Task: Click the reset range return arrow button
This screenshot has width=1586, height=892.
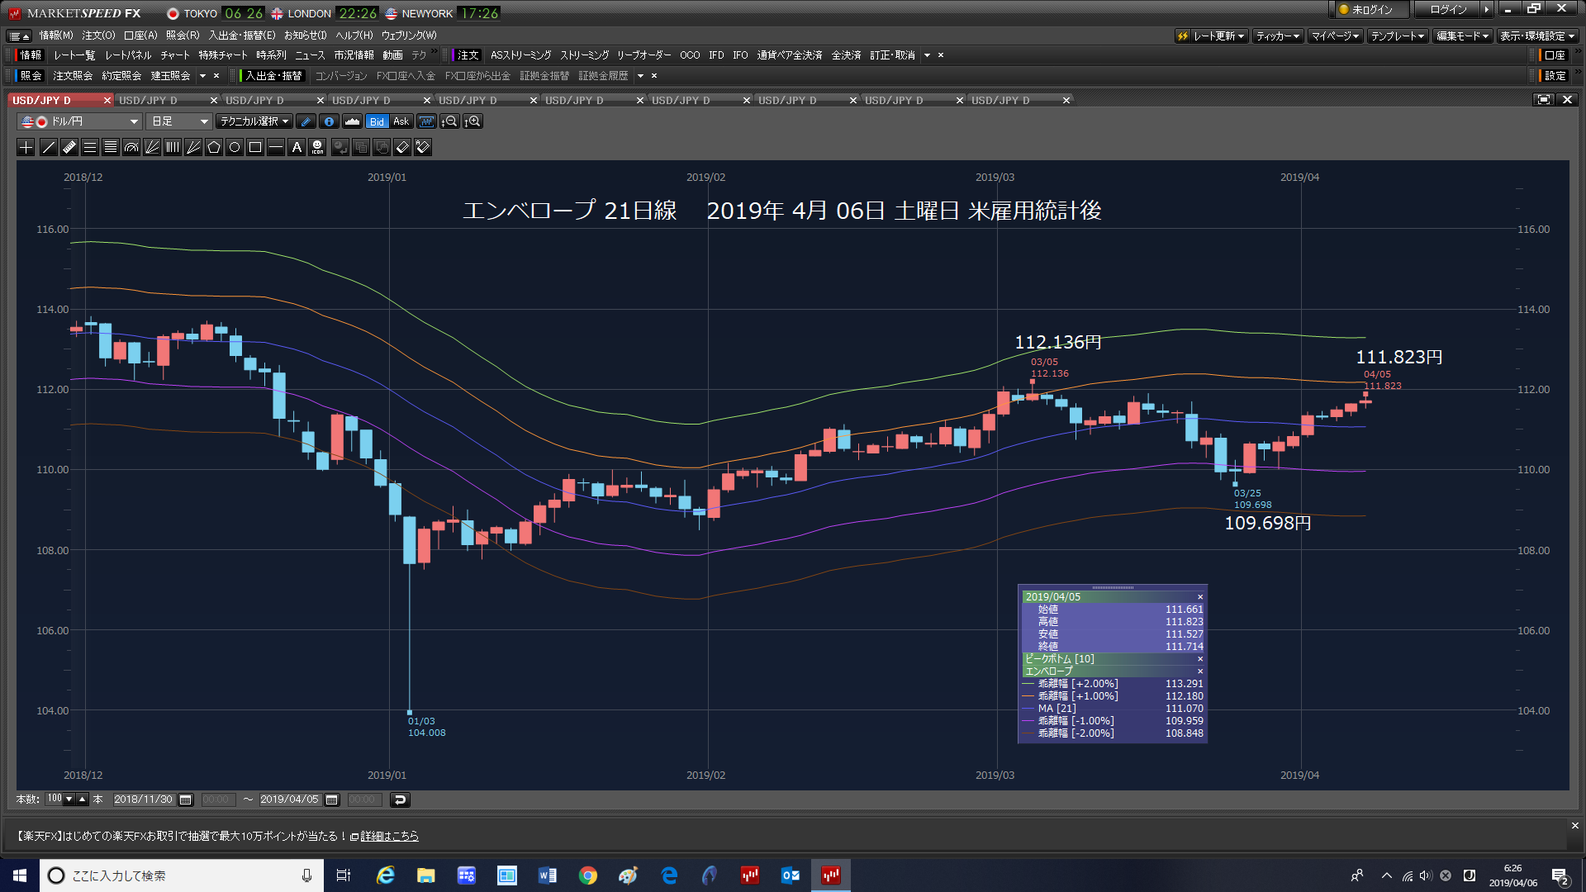Action: [x=400, y=799]
